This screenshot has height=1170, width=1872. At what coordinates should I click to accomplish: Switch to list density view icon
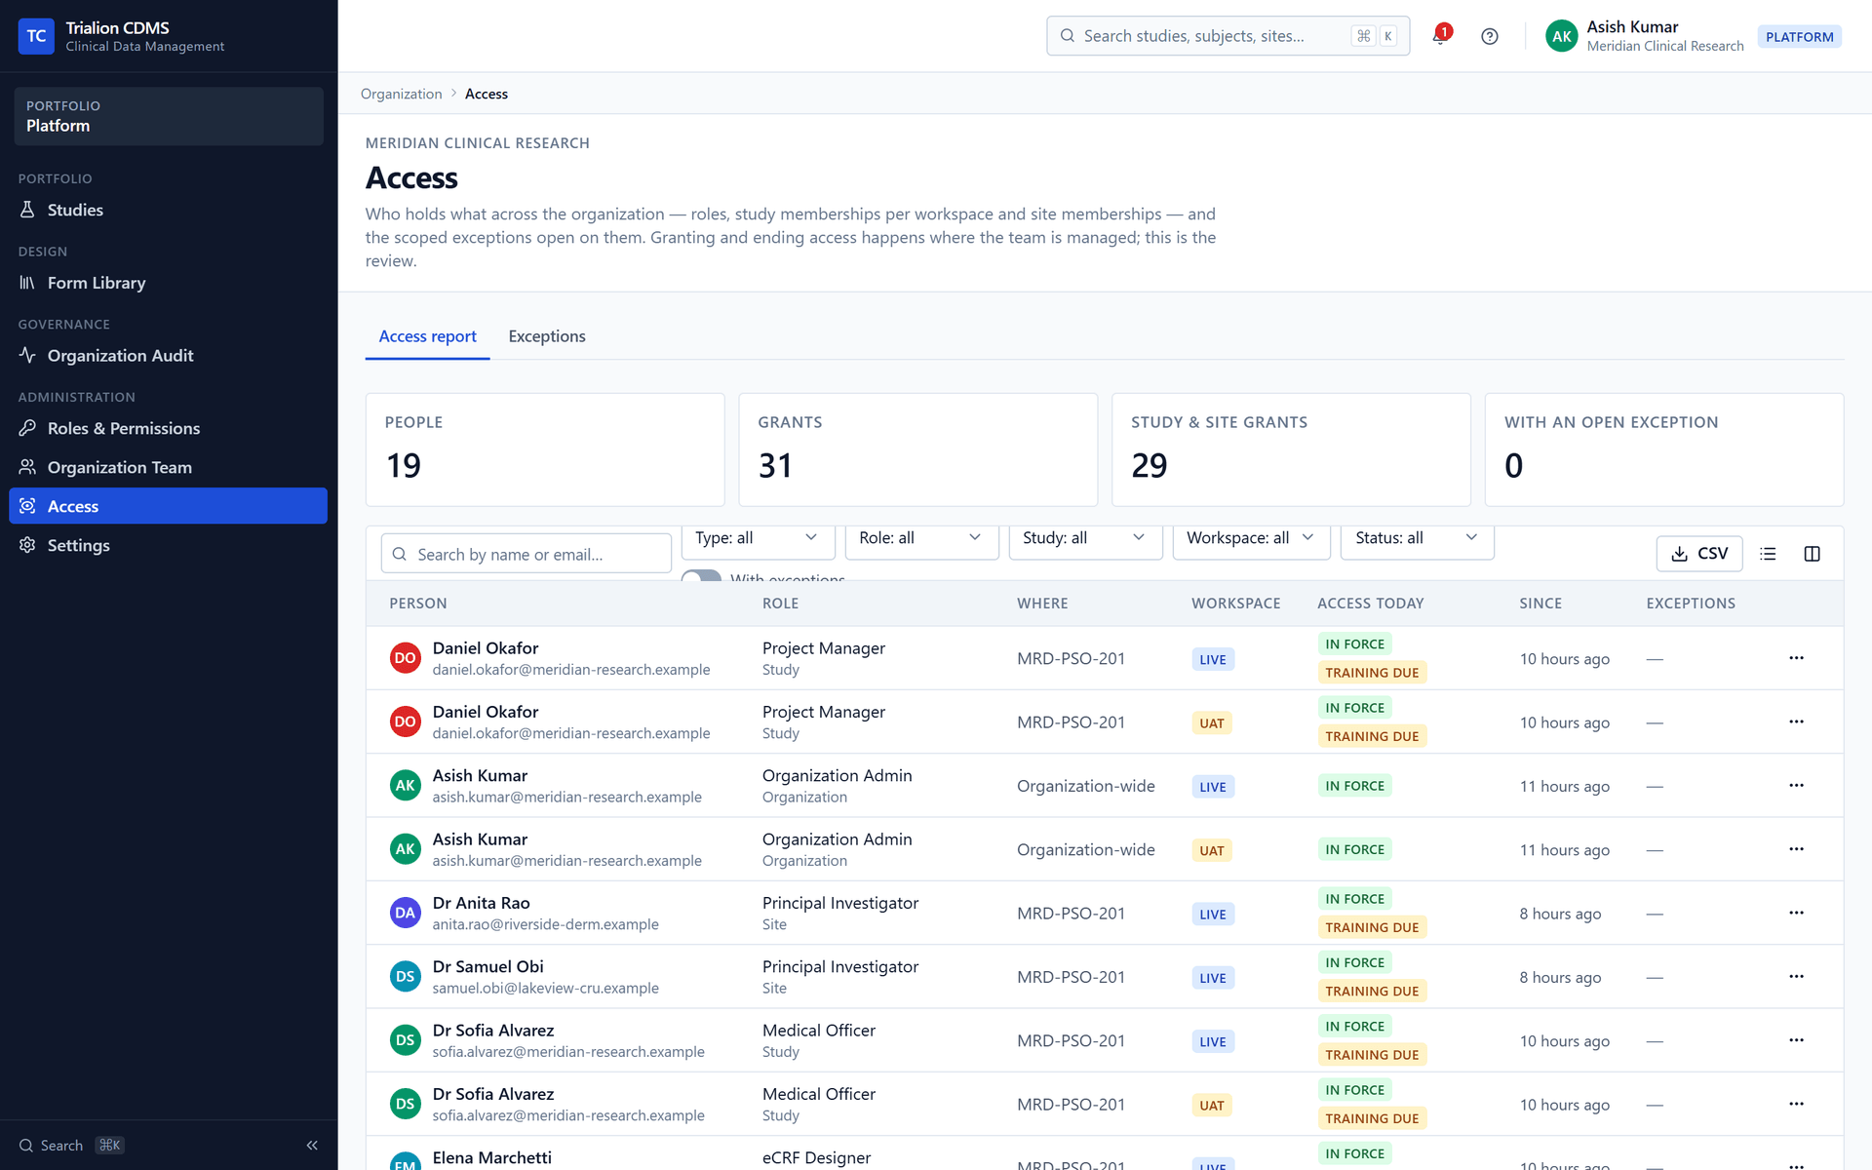tap(1768, 554)
